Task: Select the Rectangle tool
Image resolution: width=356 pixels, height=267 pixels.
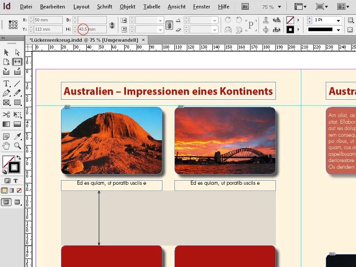Action: point(17,103)
